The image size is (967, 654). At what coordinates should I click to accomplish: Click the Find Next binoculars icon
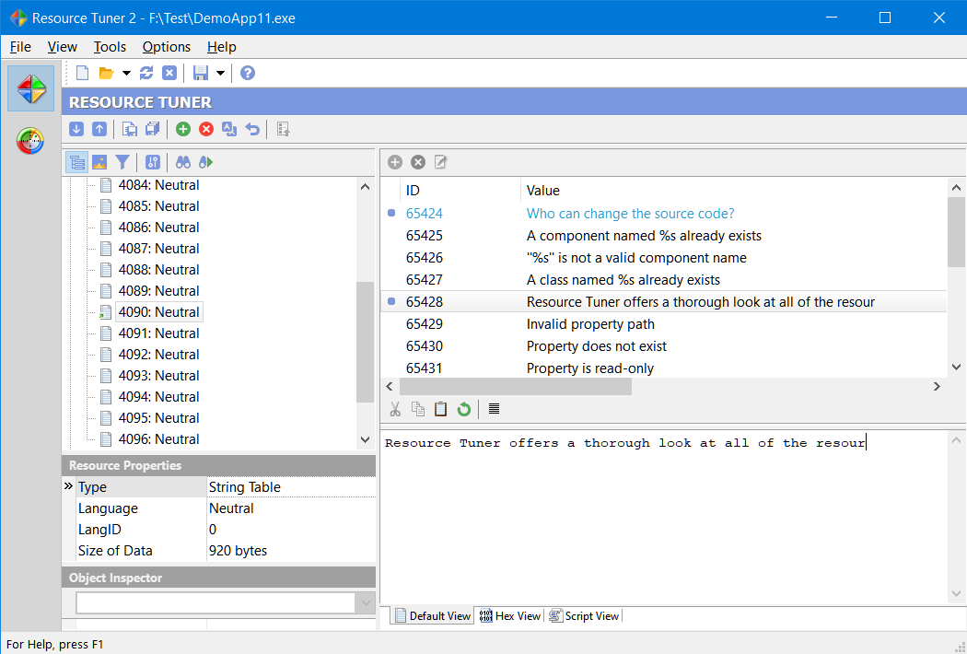pyautogui.click(x=206, y=162)
